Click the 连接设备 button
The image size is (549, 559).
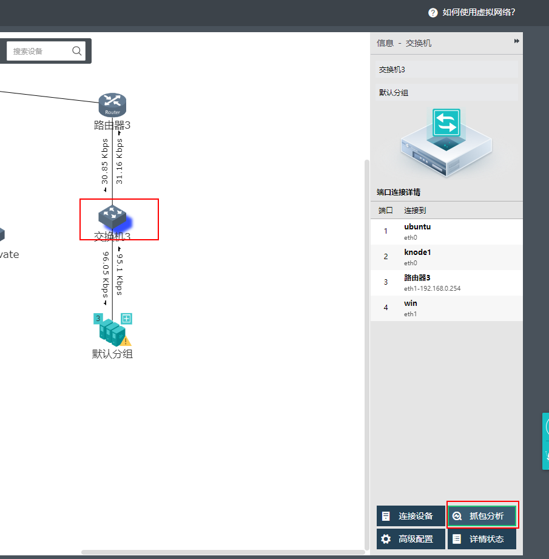[411, 516]
